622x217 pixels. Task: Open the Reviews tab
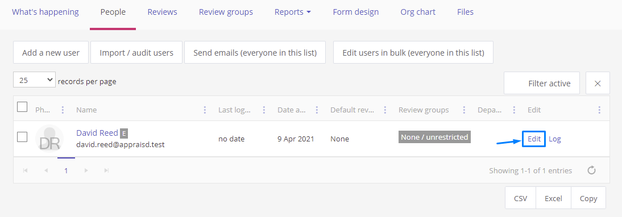[162, 12]
